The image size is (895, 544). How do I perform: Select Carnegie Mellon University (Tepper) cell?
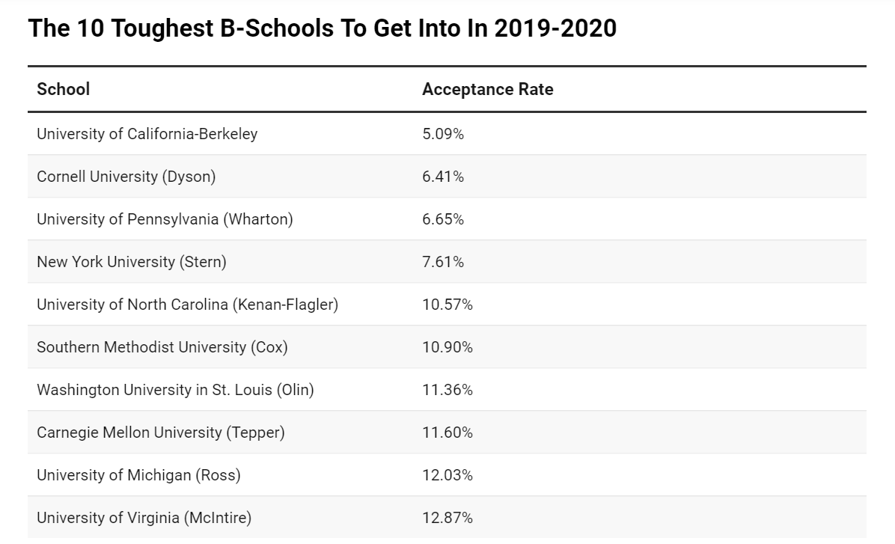click(x=160, y=433)
